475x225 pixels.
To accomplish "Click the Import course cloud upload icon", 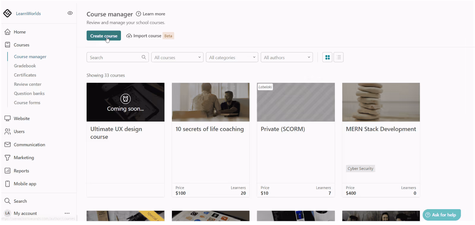I will click(x=129, y=36).
